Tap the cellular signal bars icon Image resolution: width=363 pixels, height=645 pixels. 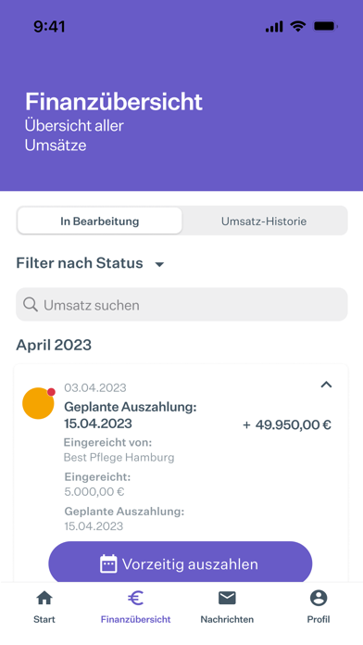274,27
